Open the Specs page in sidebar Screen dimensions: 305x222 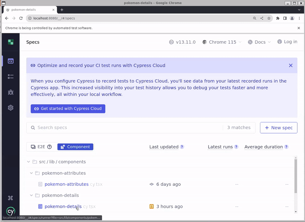coord(11,61)
